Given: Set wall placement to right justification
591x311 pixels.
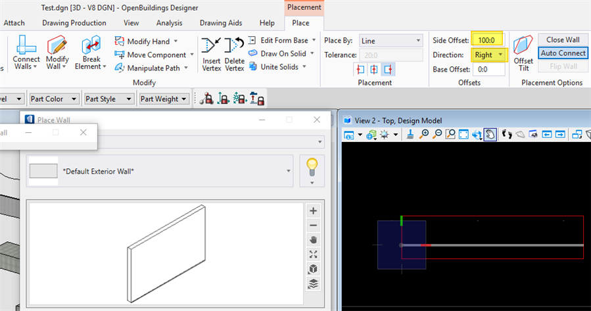Looking at the screenshot, I should pos(388,69).
